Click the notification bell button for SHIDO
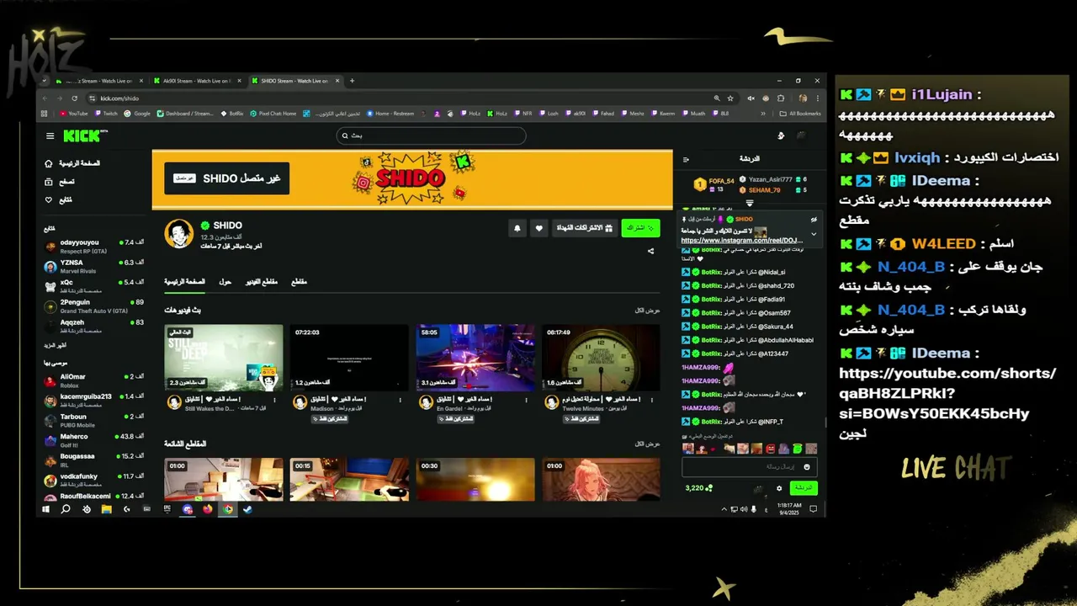The image size is (1077, 606). click(x=517, y=228)
